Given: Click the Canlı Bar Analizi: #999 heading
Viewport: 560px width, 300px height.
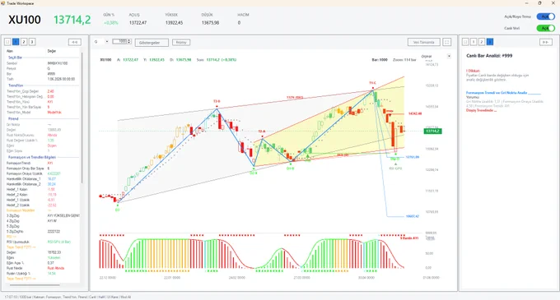Looking at the screenshot, I should 489,56.
